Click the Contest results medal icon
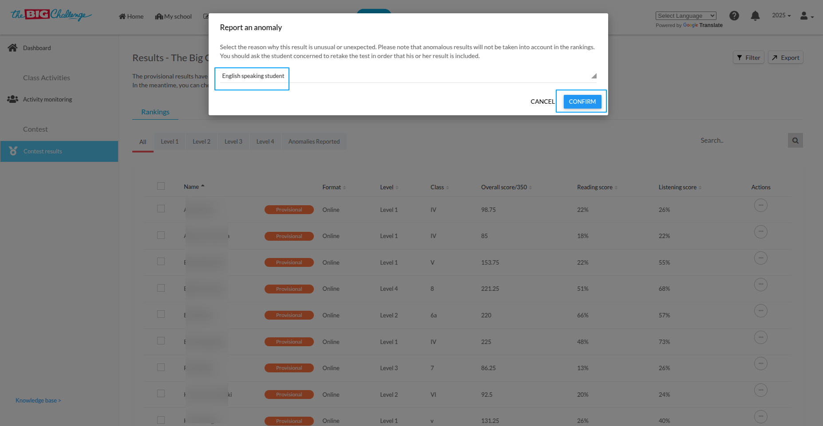The width and height of the screenshot is (823, 426). [13, 151]
